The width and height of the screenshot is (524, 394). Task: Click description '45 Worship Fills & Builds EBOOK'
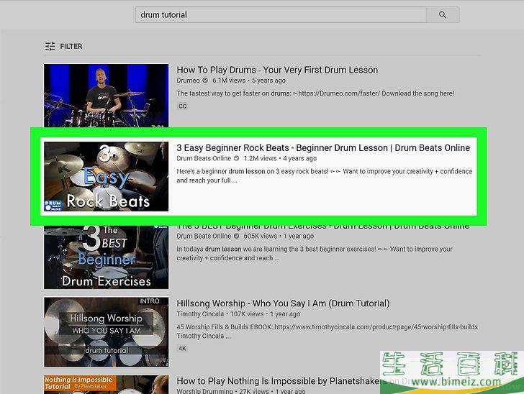pos(327,331)
